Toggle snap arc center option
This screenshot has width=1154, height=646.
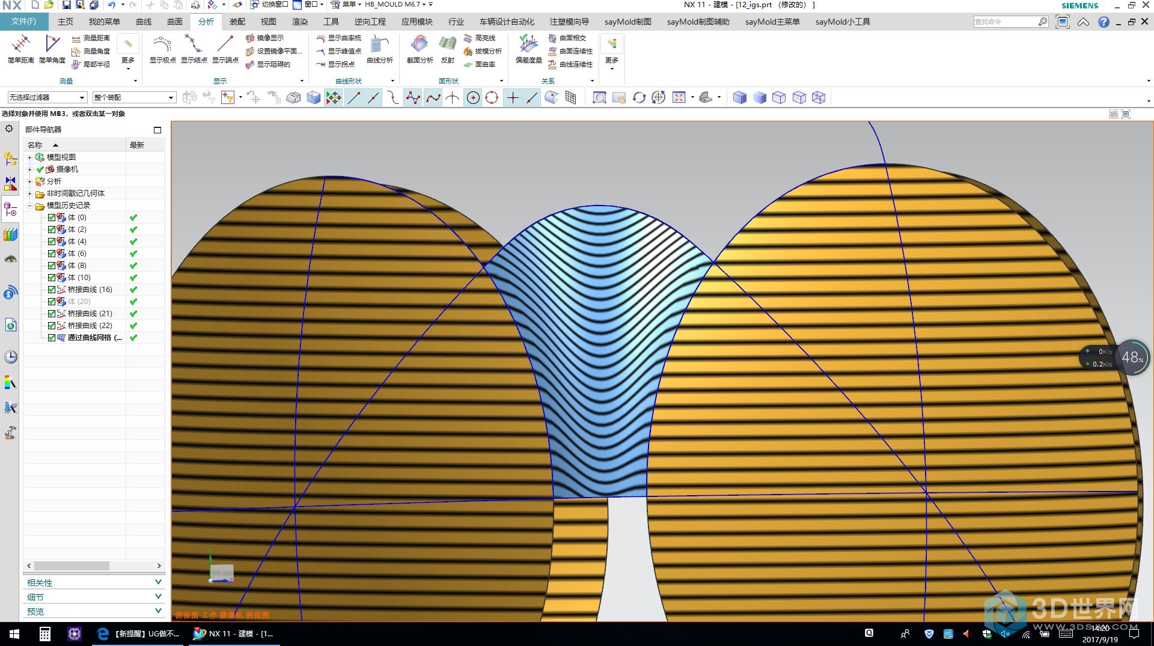[x=473, y=97]
